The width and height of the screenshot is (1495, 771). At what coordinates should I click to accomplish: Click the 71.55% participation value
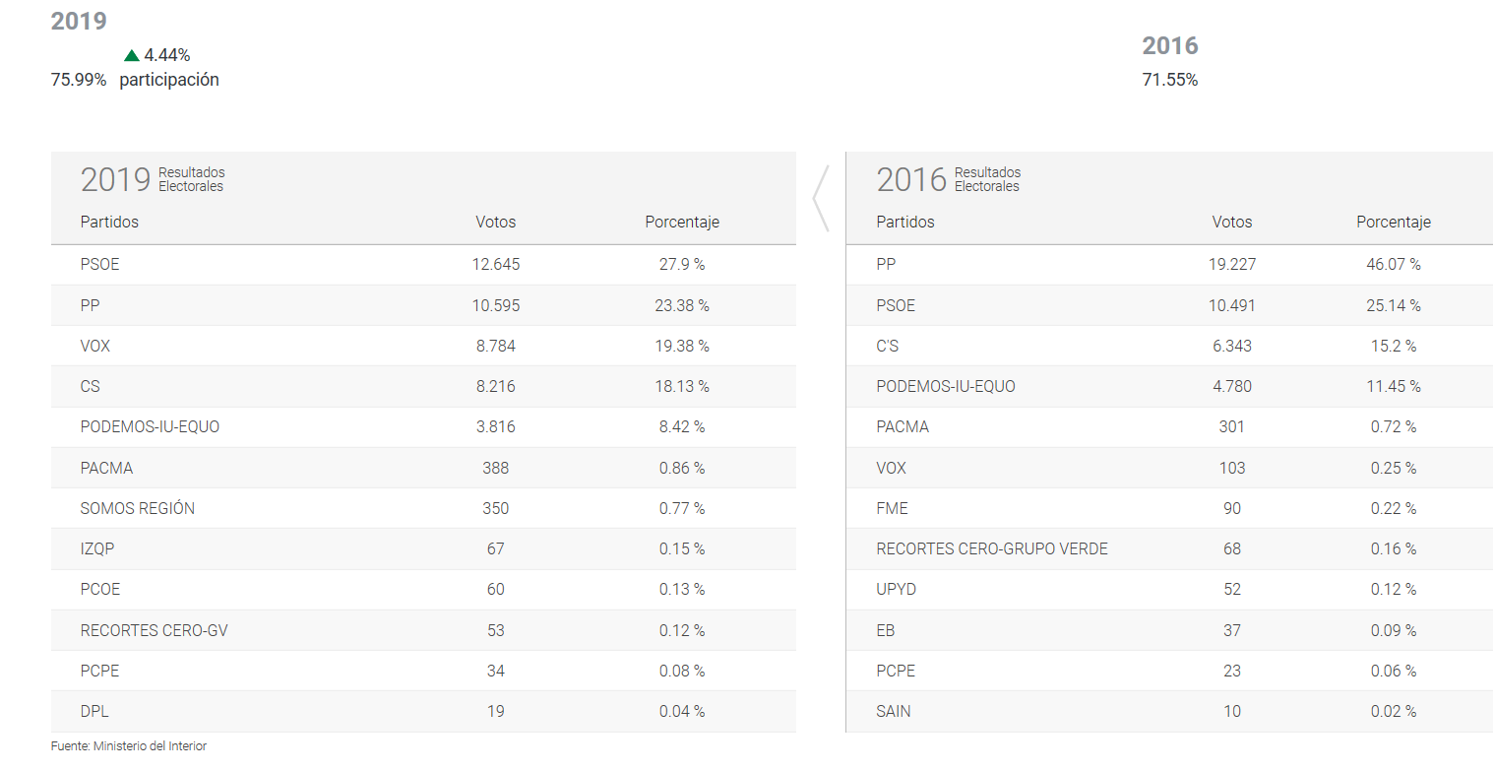[1170, 81]
